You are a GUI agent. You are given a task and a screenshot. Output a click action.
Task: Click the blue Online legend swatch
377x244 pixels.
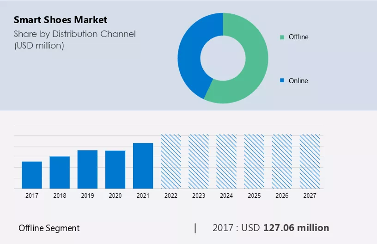[282, 80]
